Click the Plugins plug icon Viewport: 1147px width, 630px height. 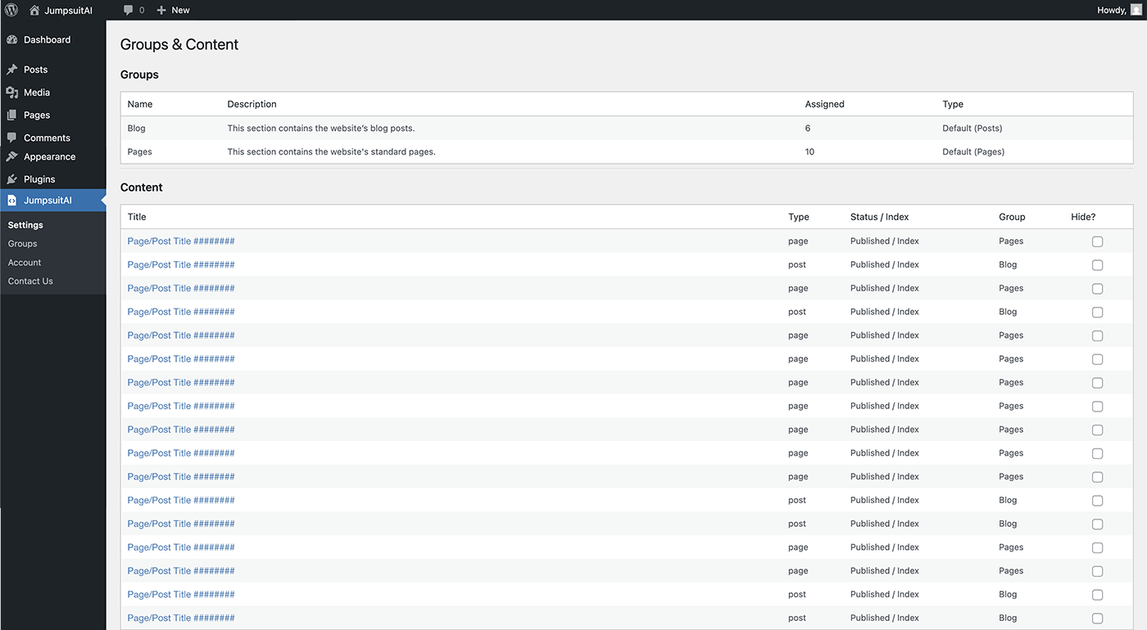(x=13, y=178)
